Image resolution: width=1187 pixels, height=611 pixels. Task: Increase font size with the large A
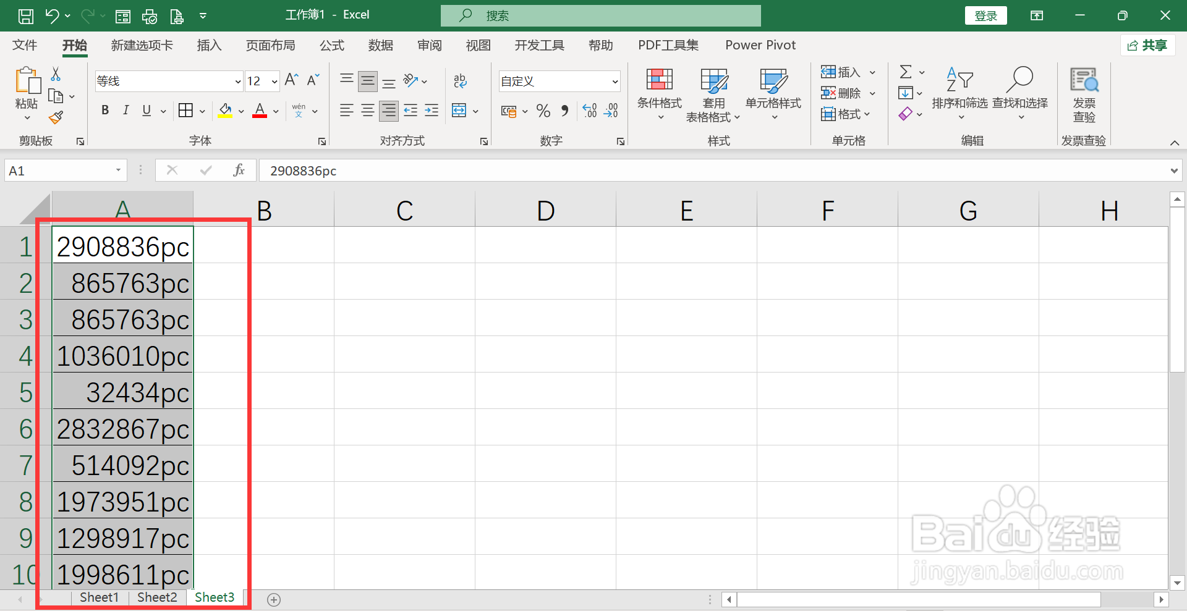291,80
